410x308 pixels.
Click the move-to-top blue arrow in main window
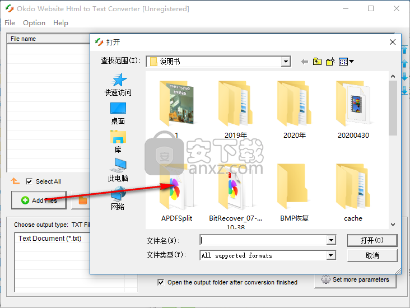click(x=404, y=49)
